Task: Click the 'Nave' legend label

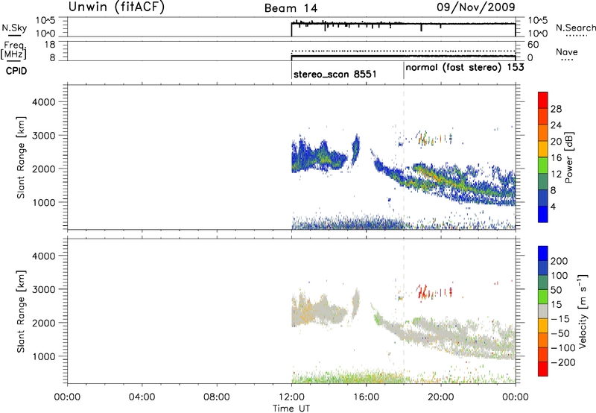Action: point(566,52)
